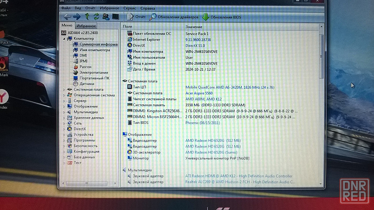Expand the DirectX tree node
The width and height of the screenshot is (374, 210).
click(x=64, y=129)
